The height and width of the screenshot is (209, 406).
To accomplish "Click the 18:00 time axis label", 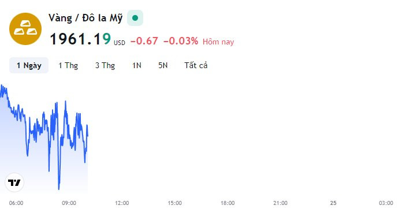I will pos(228,203).
